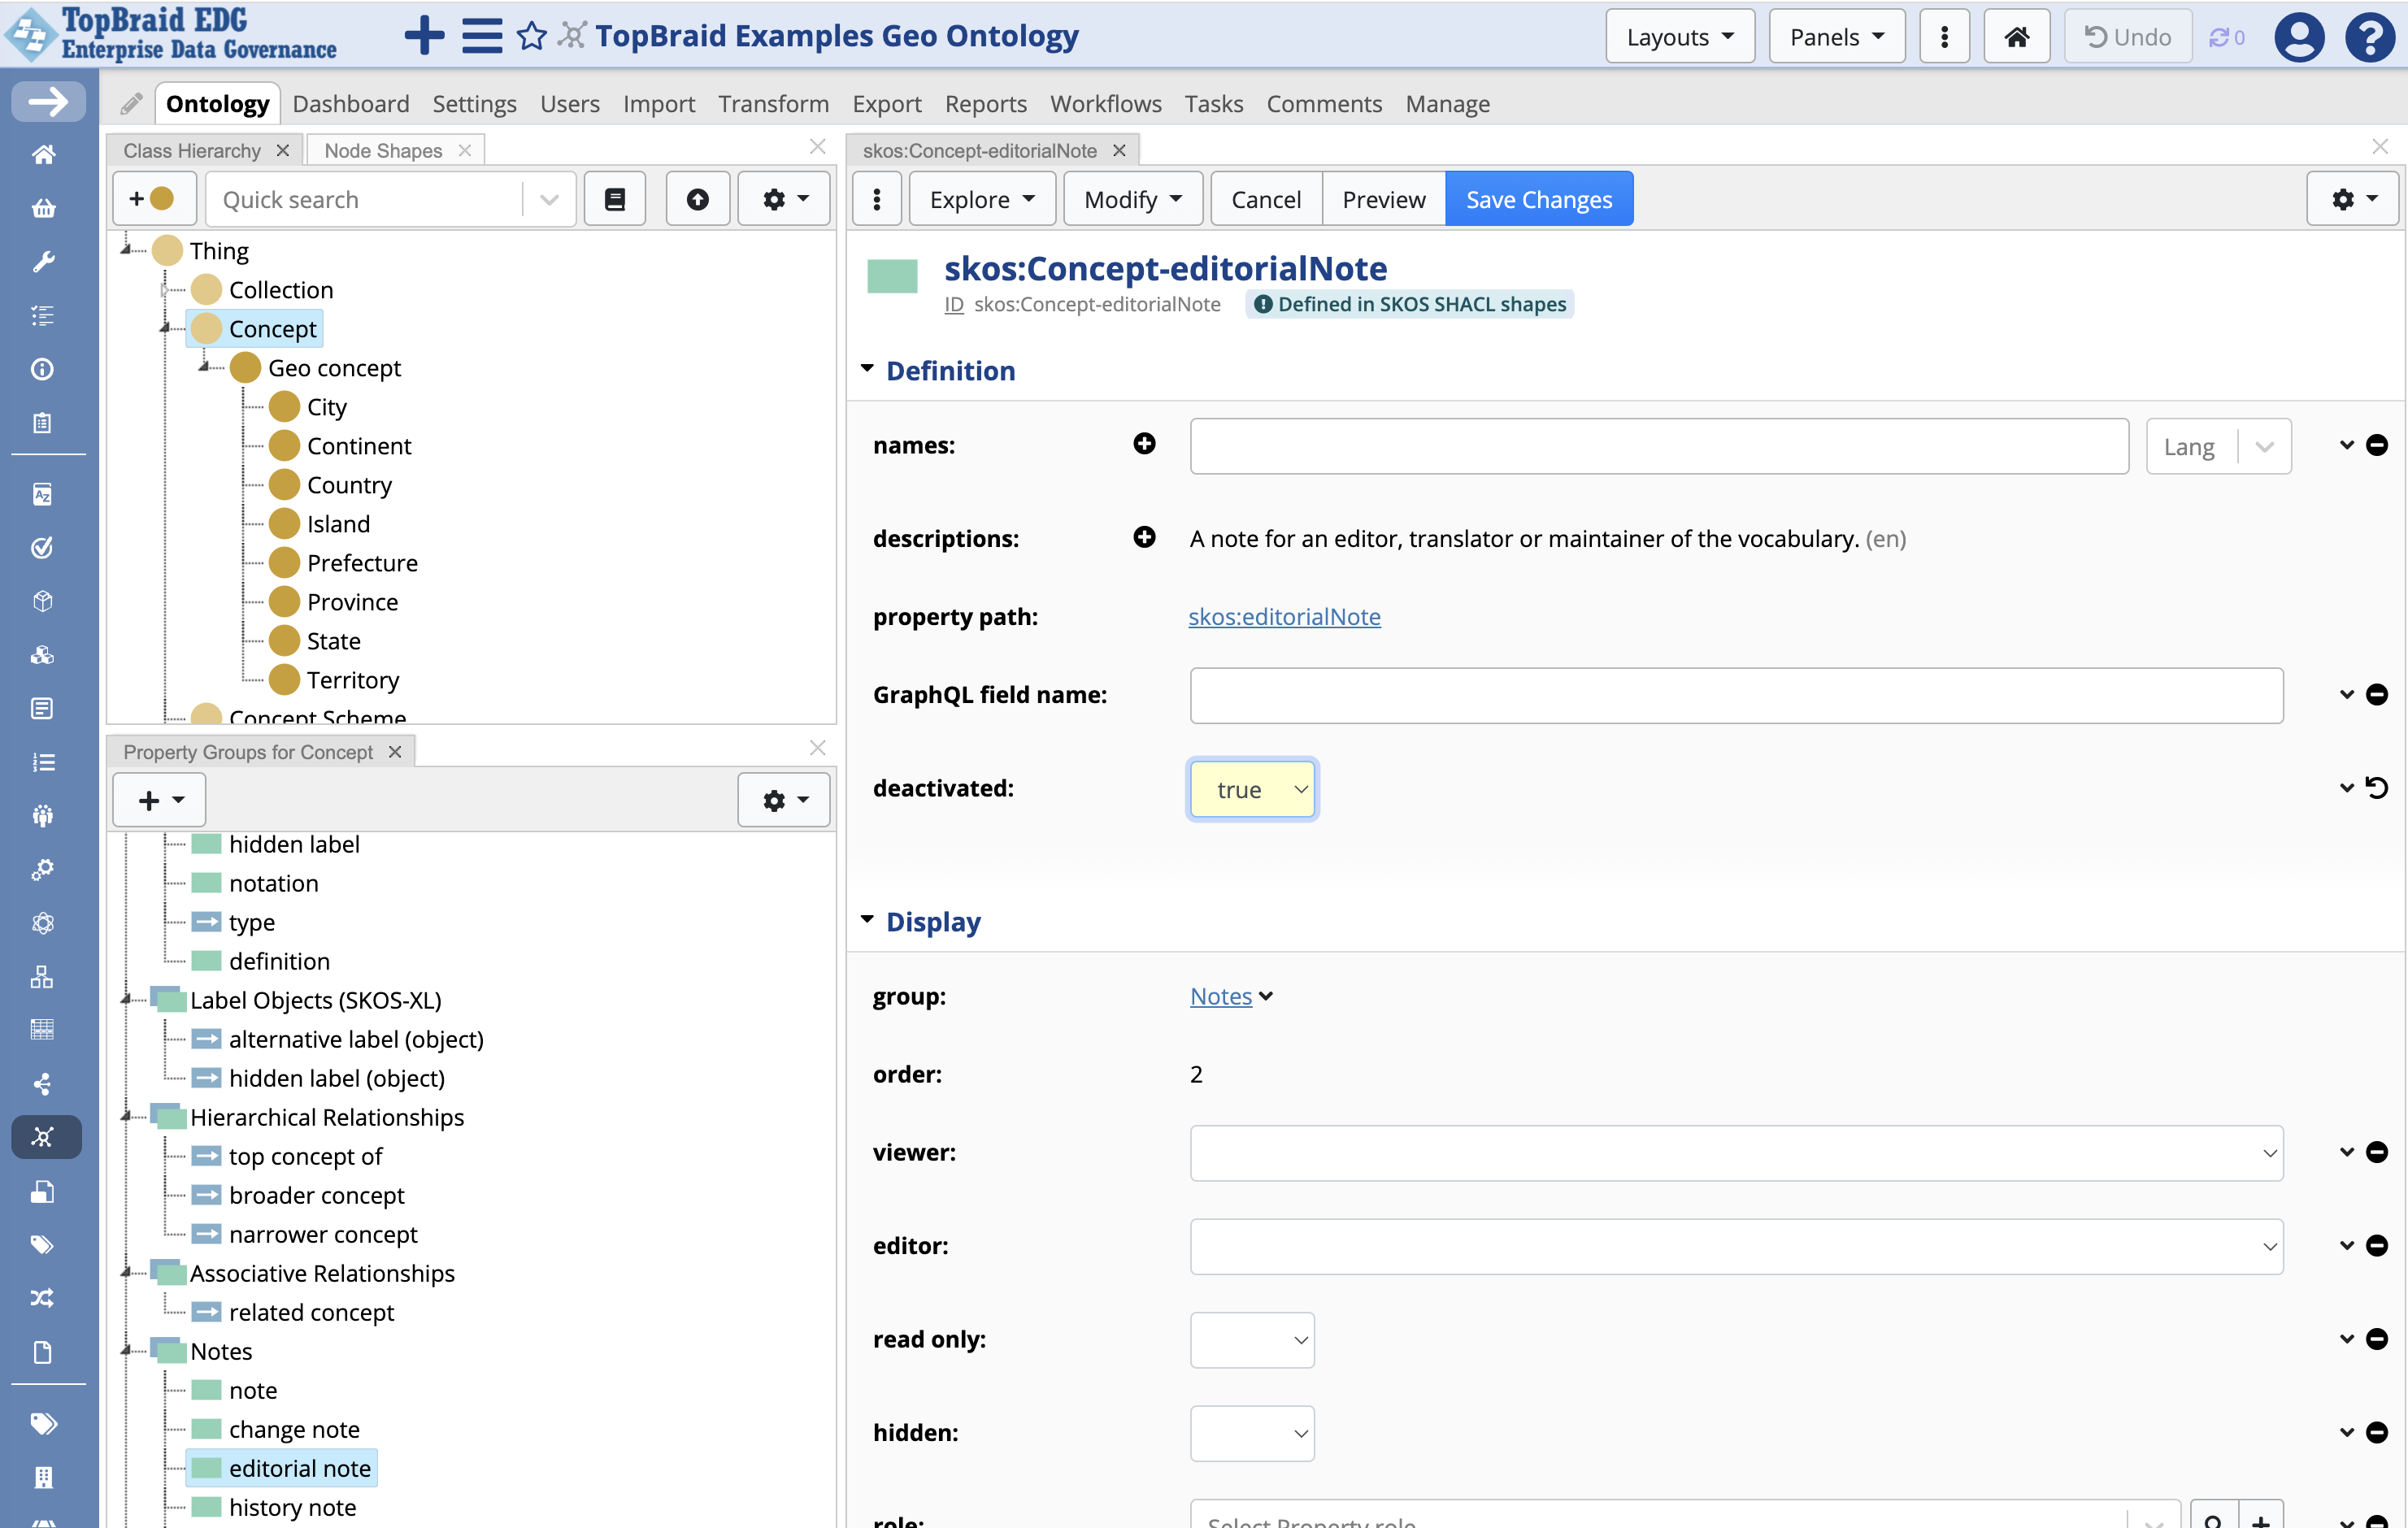Open the Node Shapes tab
2408x1528 pixels.
point(383,150)
